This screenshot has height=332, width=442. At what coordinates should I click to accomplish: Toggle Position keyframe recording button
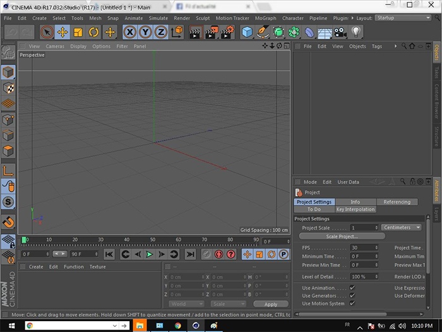[x=248, y=255]
